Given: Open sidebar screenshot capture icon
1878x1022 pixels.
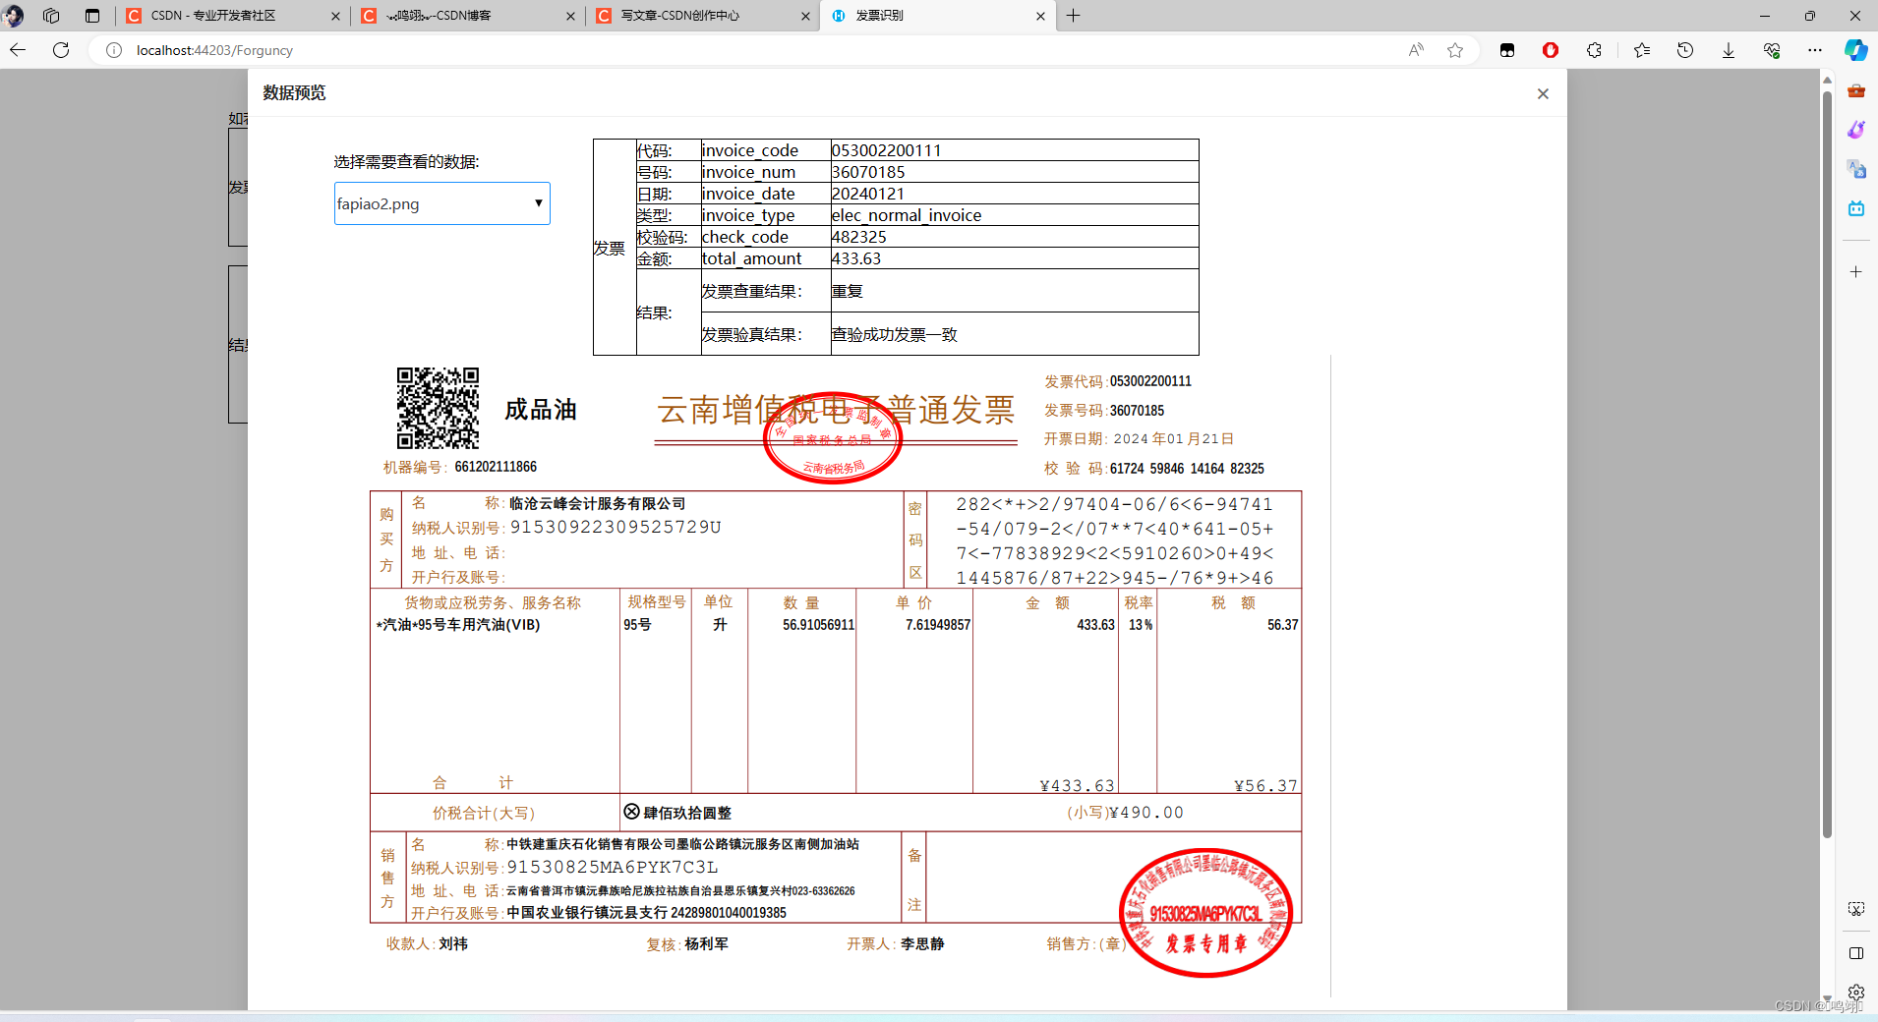Looking at the screenshot, I should coord(1856,909).
